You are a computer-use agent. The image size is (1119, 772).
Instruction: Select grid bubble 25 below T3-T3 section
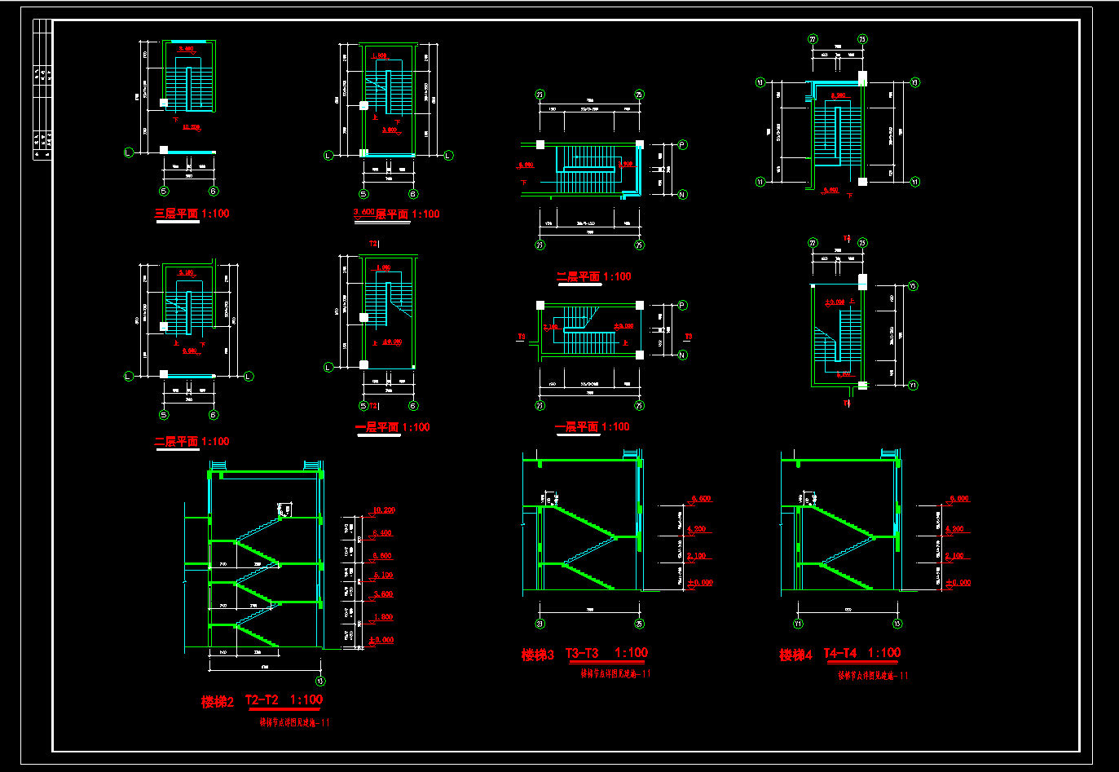tap(639, 624)
